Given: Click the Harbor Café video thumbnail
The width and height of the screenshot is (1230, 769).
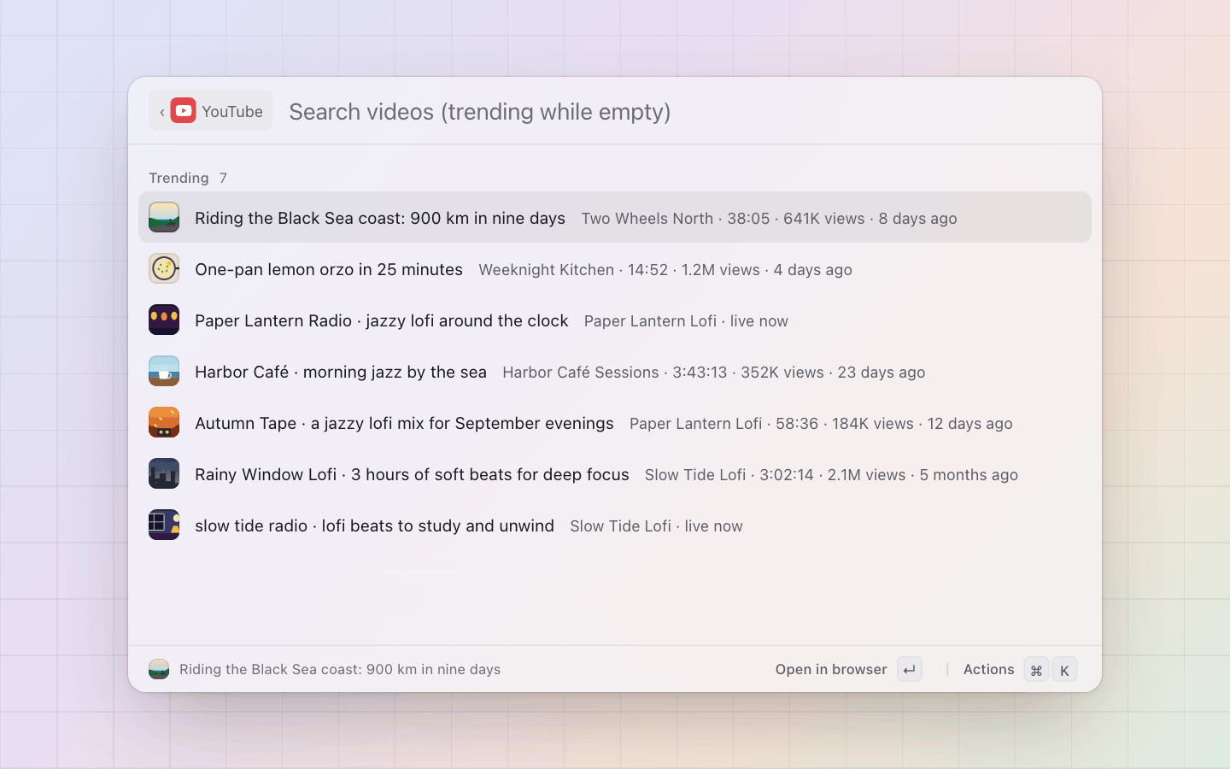Looking at the screenshot, I should click(164, 371).
